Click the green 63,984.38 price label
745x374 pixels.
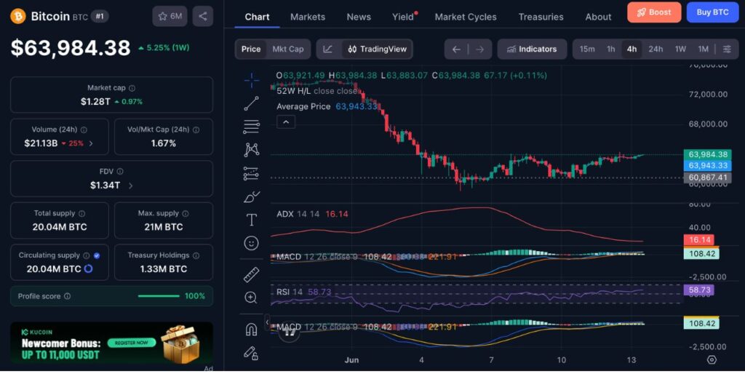click(x=707, y=154)
